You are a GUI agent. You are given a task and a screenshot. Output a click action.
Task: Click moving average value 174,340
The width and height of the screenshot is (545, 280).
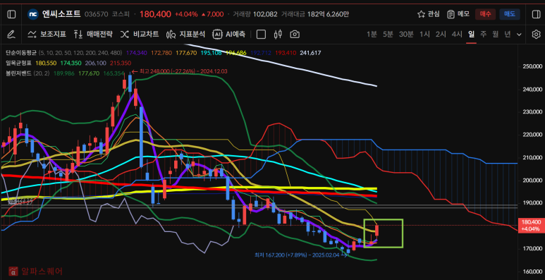pyautogui.click(x=136, y=53)
